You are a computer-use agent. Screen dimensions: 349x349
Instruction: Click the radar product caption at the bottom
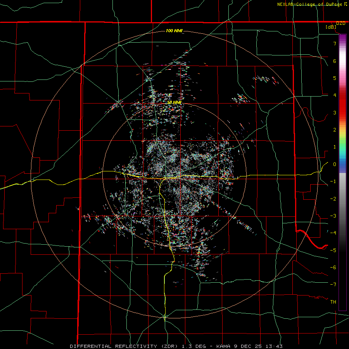(x=176, y=346)
